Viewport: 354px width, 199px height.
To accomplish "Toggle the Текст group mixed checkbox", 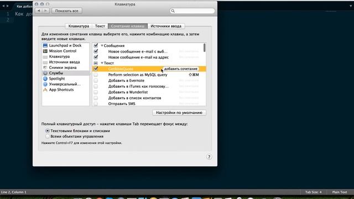I will (x=96, y=63).
